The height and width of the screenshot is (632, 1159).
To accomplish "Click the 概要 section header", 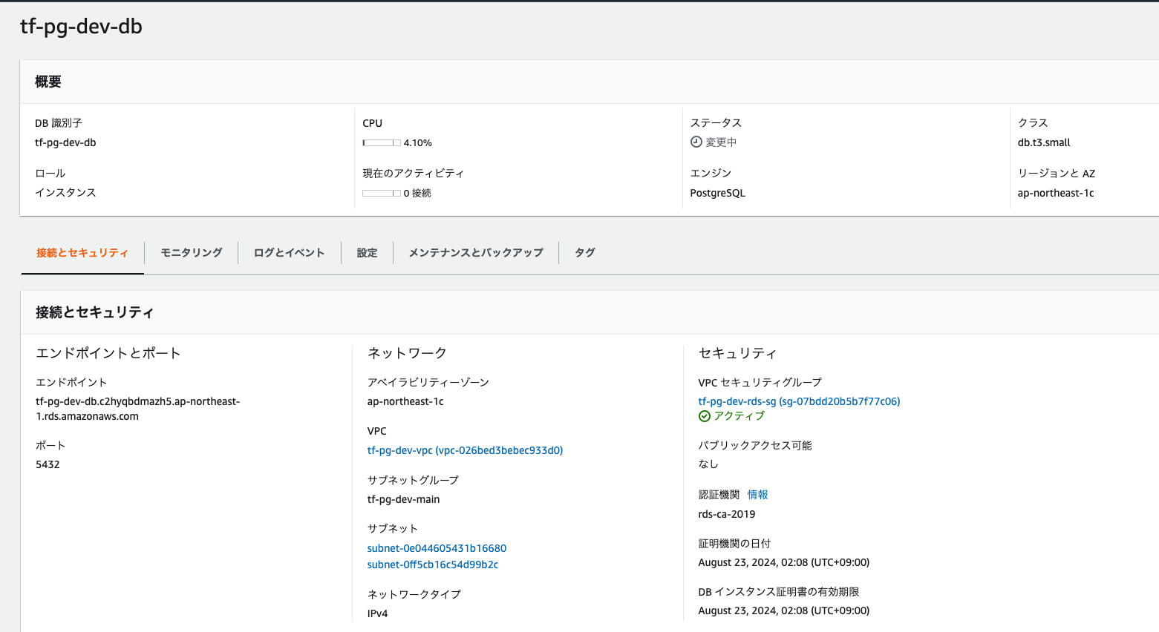I will (49, 82).
